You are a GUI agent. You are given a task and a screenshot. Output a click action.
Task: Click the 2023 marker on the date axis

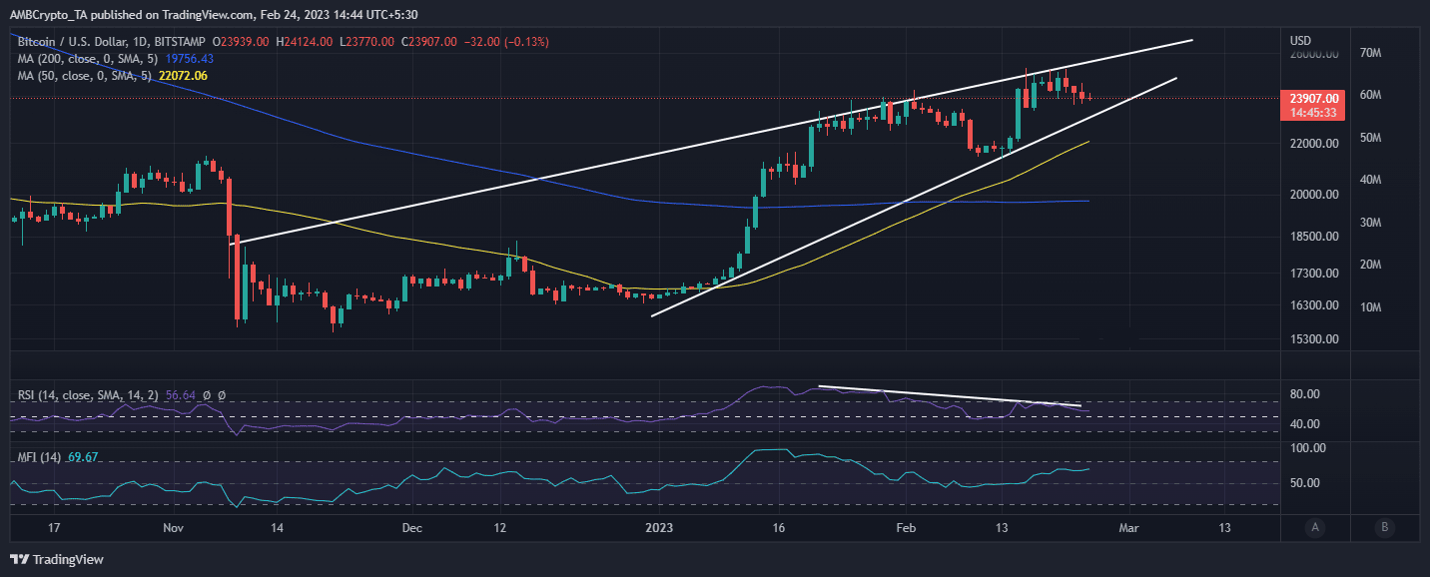658,527
